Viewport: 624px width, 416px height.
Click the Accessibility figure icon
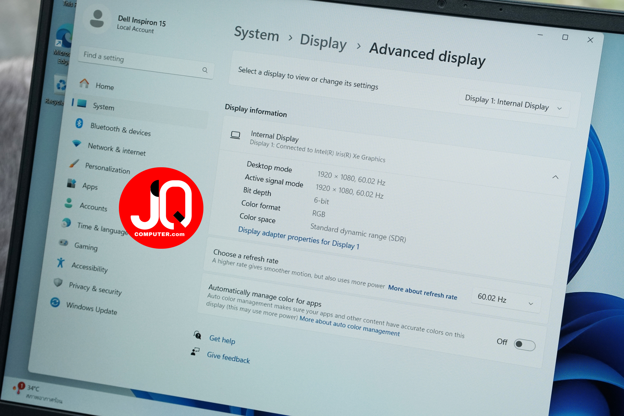point(61,262)
